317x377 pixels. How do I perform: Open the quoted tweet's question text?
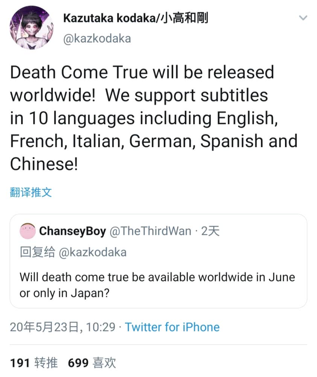157,277
